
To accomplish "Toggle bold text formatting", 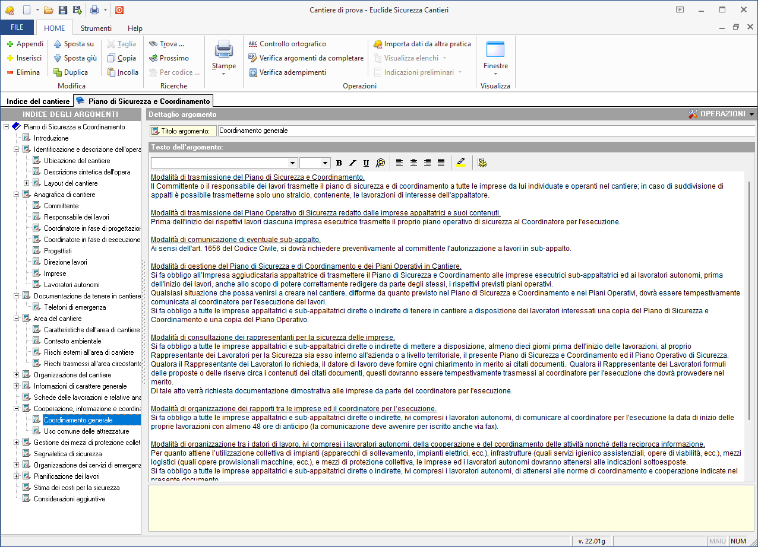I will [339, 163].
